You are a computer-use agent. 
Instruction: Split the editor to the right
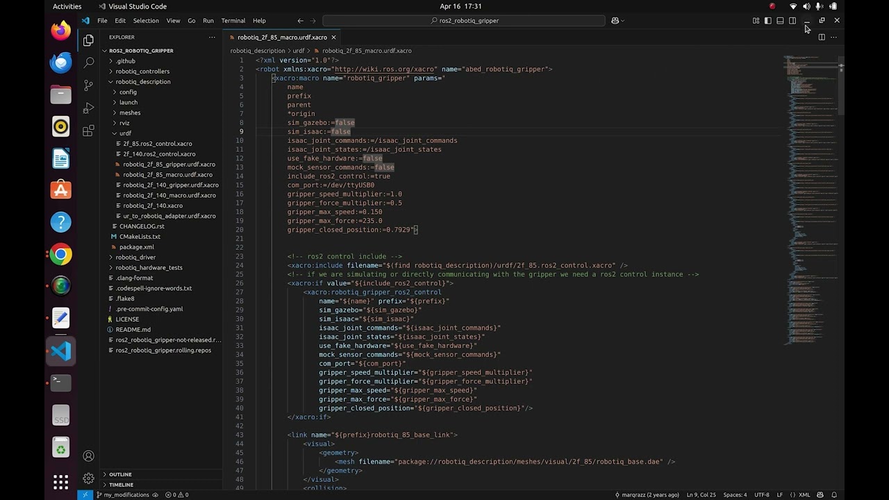[822, 37]
